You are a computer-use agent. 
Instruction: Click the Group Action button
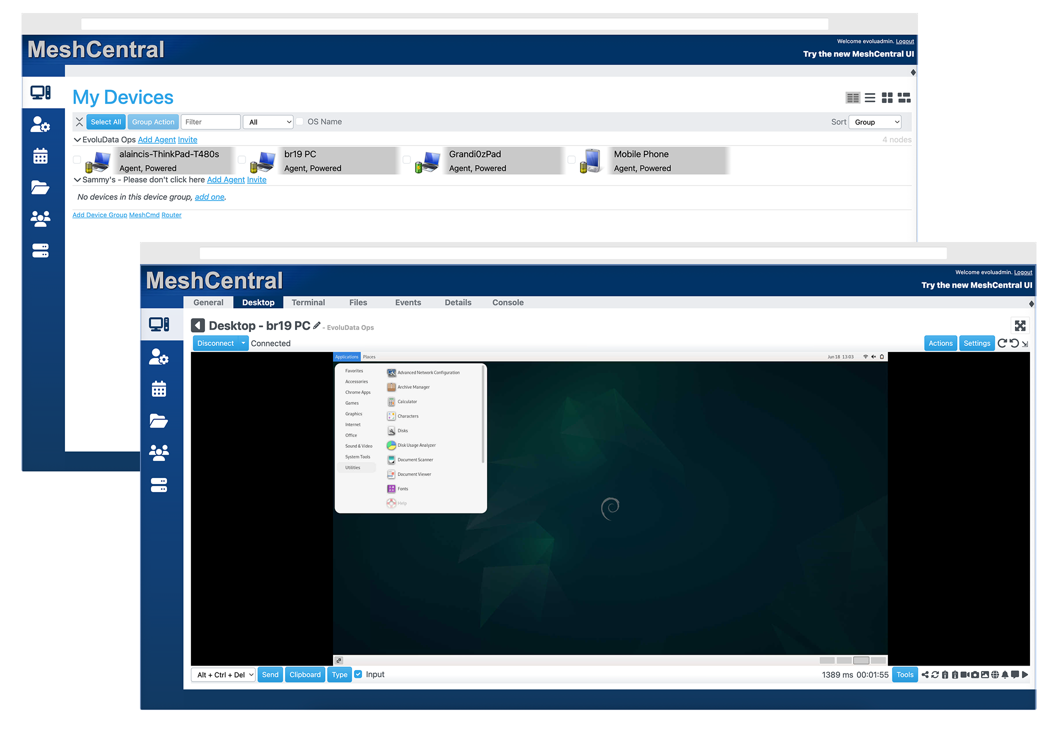[153, 122]
